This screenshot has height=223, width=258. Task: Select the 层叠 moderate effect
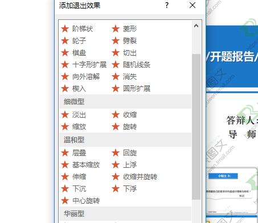(x=73, y=153)
